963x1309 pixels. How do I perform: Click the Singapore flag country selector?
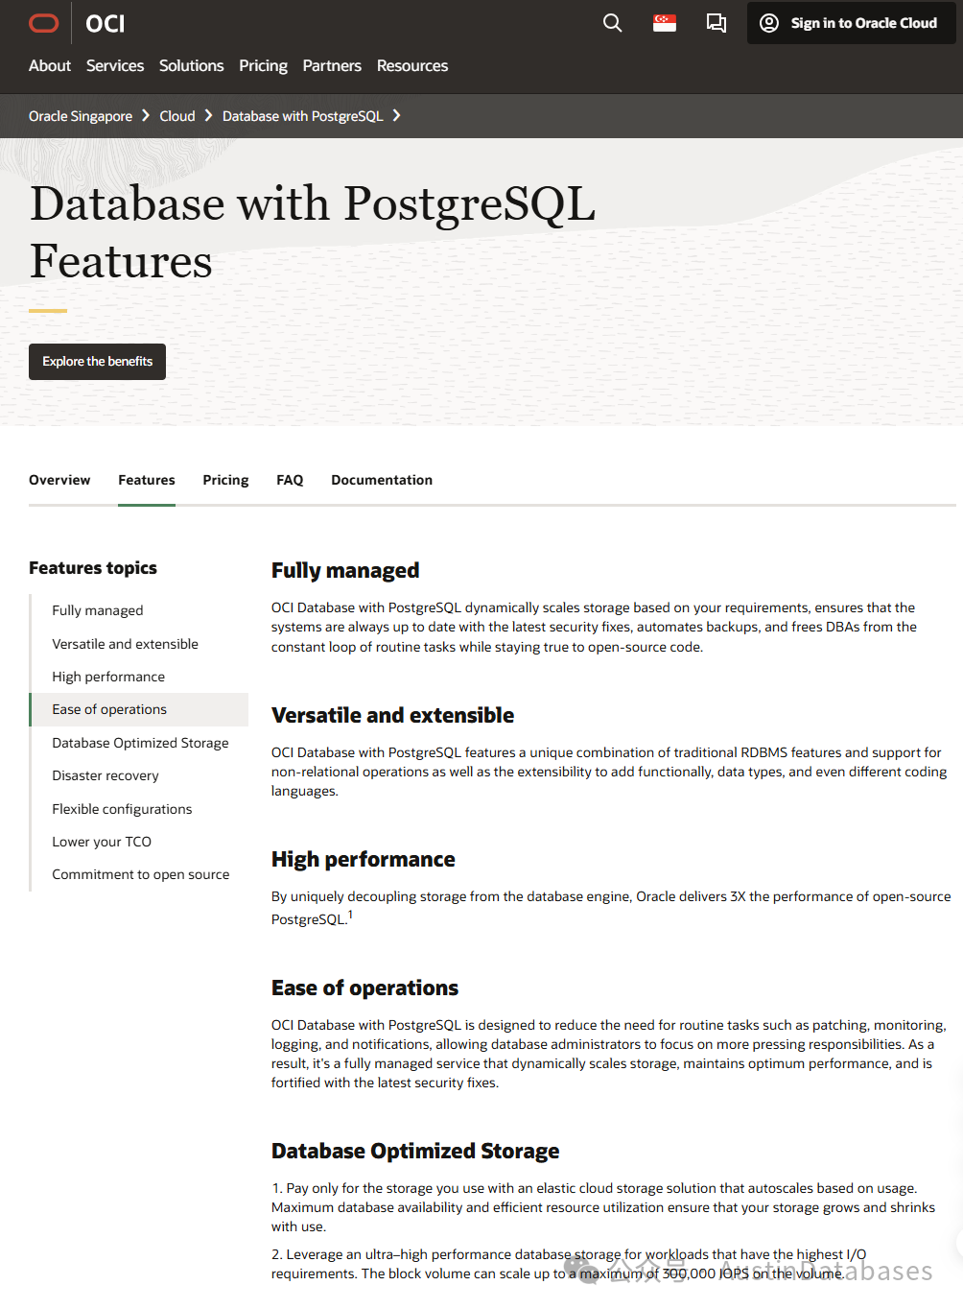point(665,23)
